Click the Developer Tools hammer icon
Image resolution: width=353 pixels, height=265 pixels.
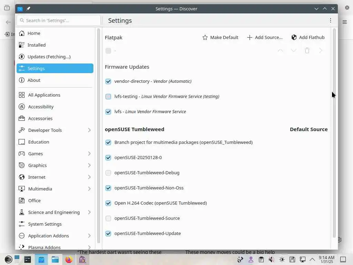22,130
